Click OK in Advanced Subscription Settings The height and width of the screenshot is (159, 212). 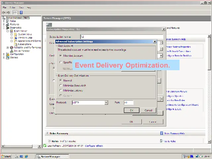click(132, 110)
